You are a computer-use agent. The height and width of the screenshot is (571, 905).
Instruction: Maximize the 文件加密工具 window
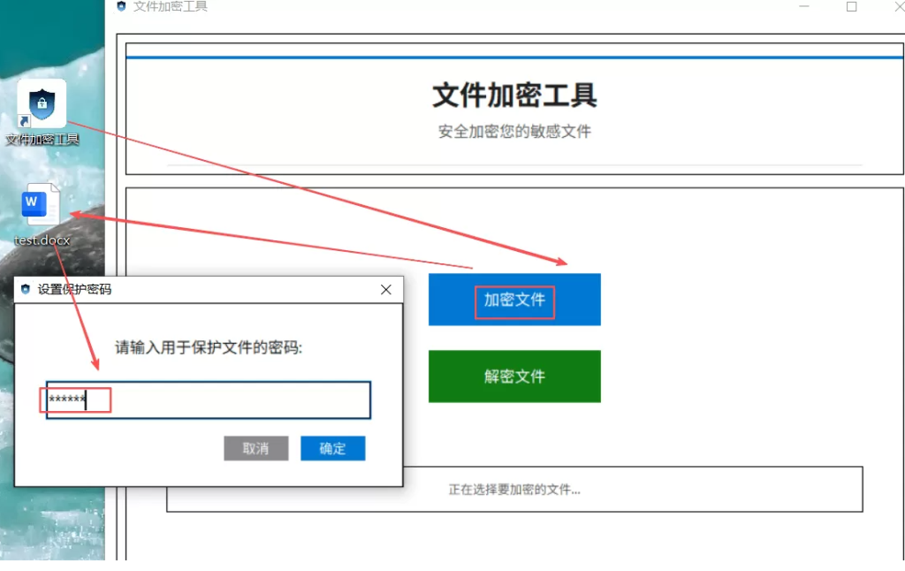point(851,6)
